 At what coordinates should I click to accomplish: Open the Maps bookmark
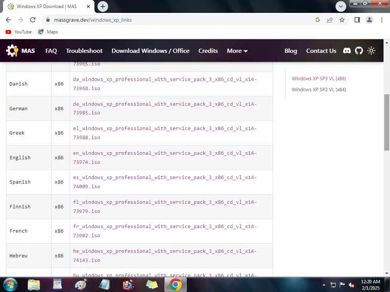(48, 32)
